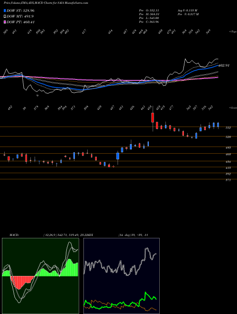Click the MACD (12,26,9) parameter values
The height and width of the screenshot is (314, 237).
click(x=64, y=235)
